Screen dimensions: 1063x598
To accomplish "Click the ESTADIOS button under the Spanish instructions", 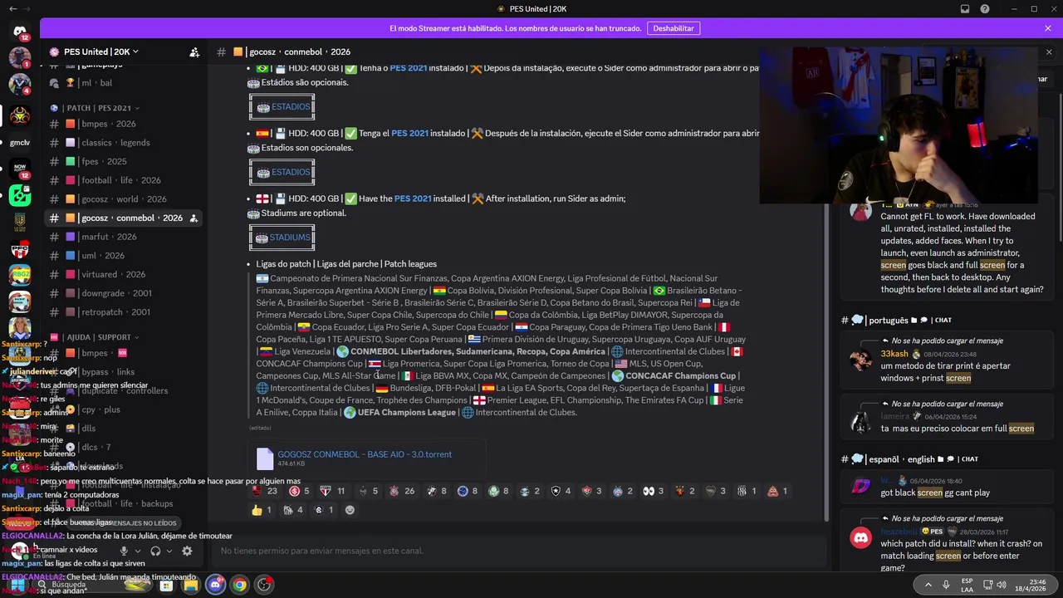I will click(282, 173).
